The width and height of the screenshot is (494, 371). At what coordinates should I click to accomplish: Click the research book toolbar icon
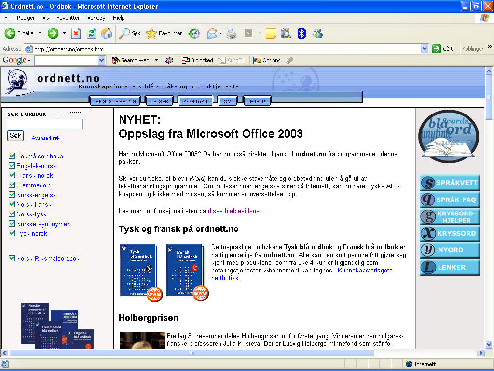286,33
